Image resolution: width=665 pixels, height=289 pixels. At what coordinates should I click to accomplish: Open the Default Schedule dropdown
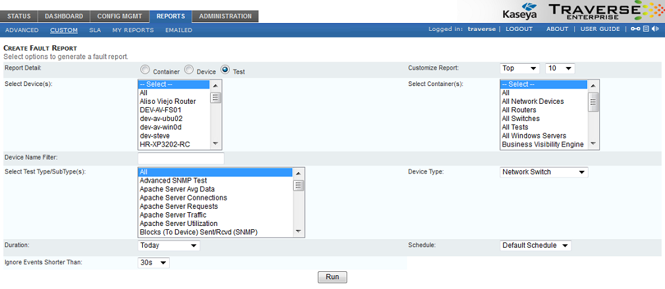pos(535,246)
